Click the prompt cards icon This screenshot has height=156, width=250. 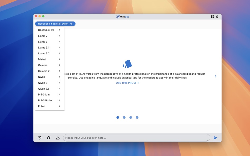(127, 64)
